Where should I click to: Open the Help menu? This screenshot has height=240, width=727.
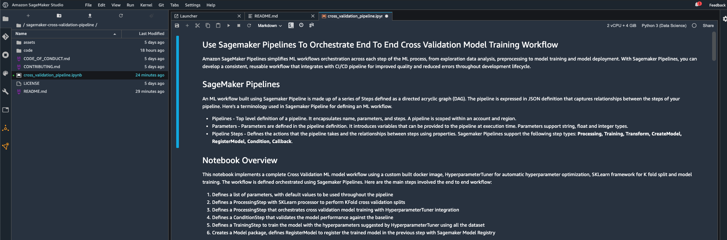[x=211, y=5]
